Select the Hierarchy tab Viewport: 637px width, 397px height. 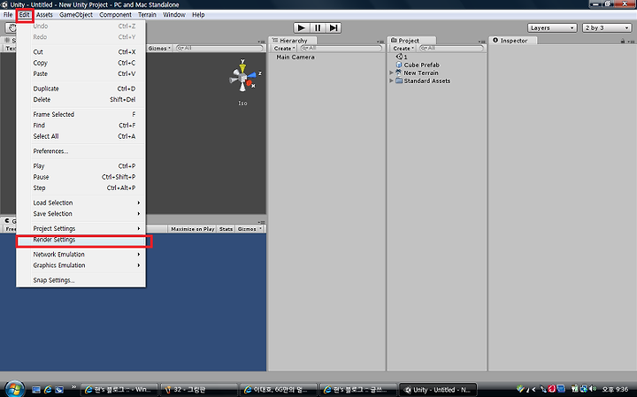pos(293,41)
